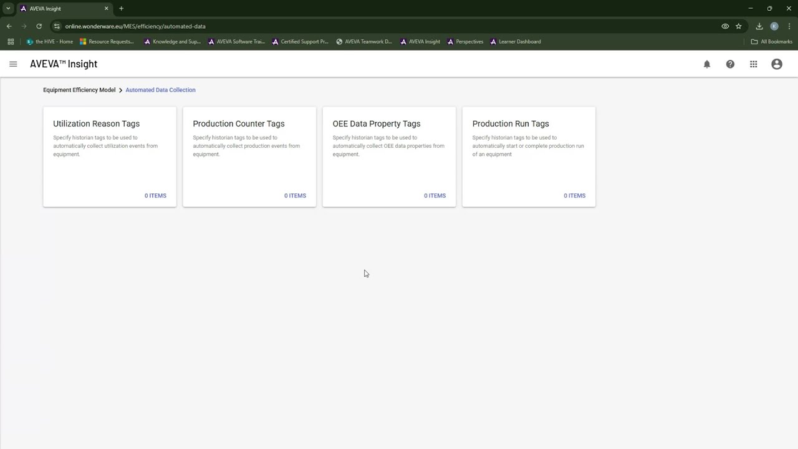This screenshot has height=449, width=798.
Task: Open the Production Counter Tags card
Action: pos(249,157)
